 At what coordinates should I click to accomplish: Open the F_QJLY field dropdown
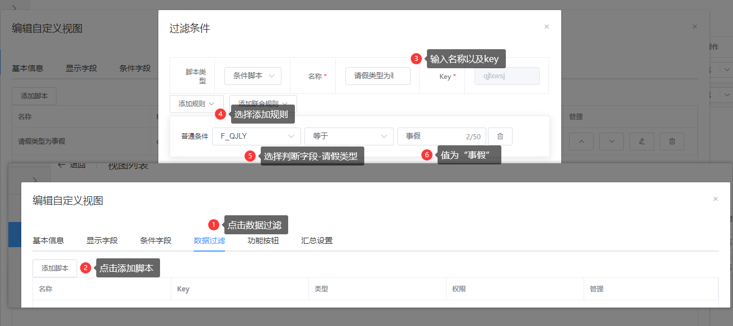click(256, 136)
